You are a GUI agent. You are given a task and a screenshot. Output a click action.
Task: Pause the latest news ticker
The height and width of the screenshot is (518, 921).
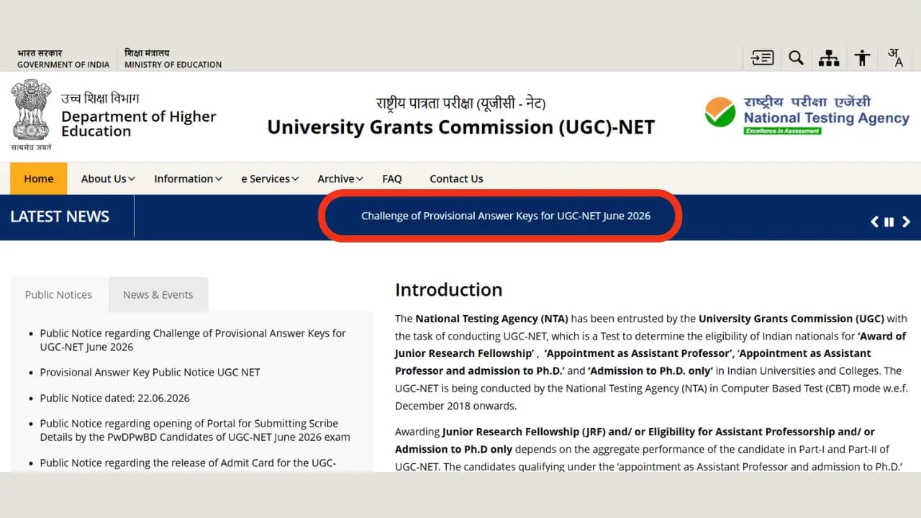pos(889,222)
